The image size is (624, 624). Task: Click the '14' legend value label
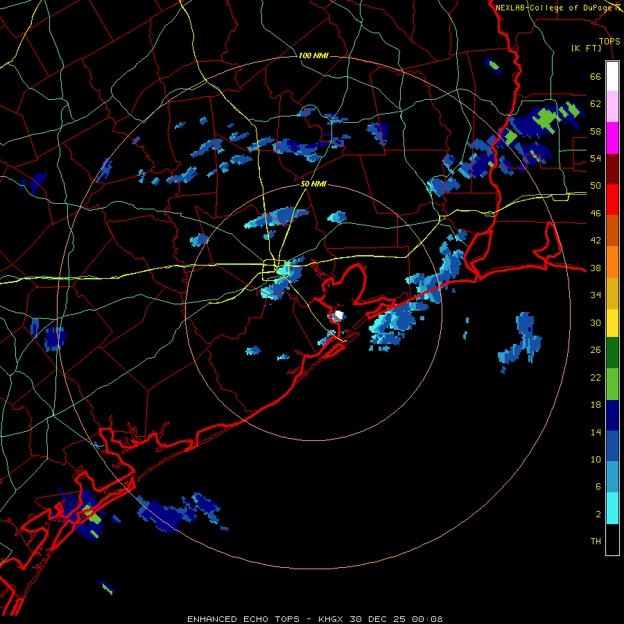596,432
